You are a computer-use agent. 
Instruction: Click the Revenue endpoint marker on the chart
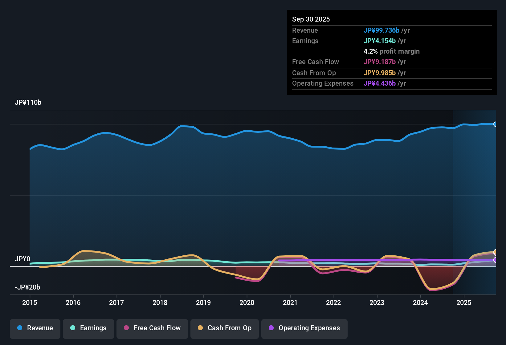point(496,124)
